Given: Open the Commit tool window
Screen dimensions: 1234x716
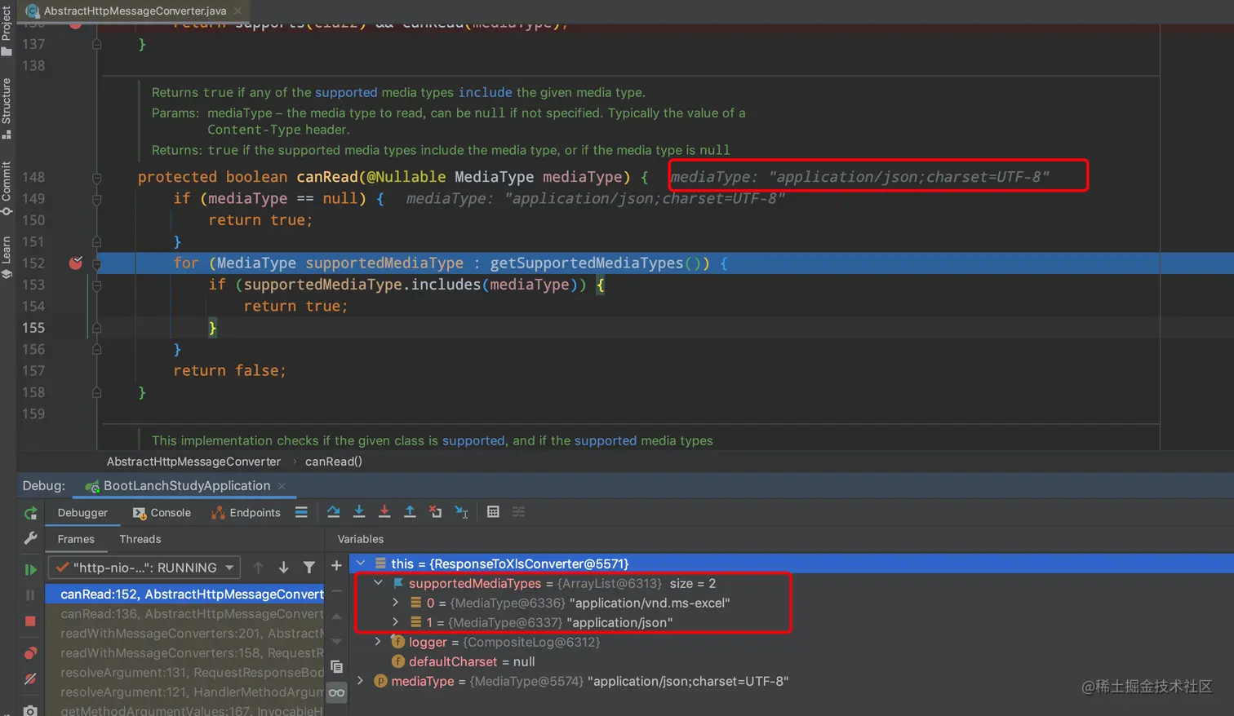Looking at the screenshot, I should click(7, 188).
